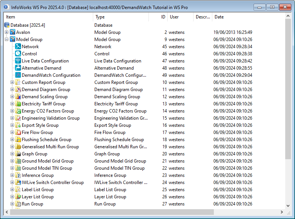Click the Layer List Group folder icon
295x219 pixels.
click(18, 197)
